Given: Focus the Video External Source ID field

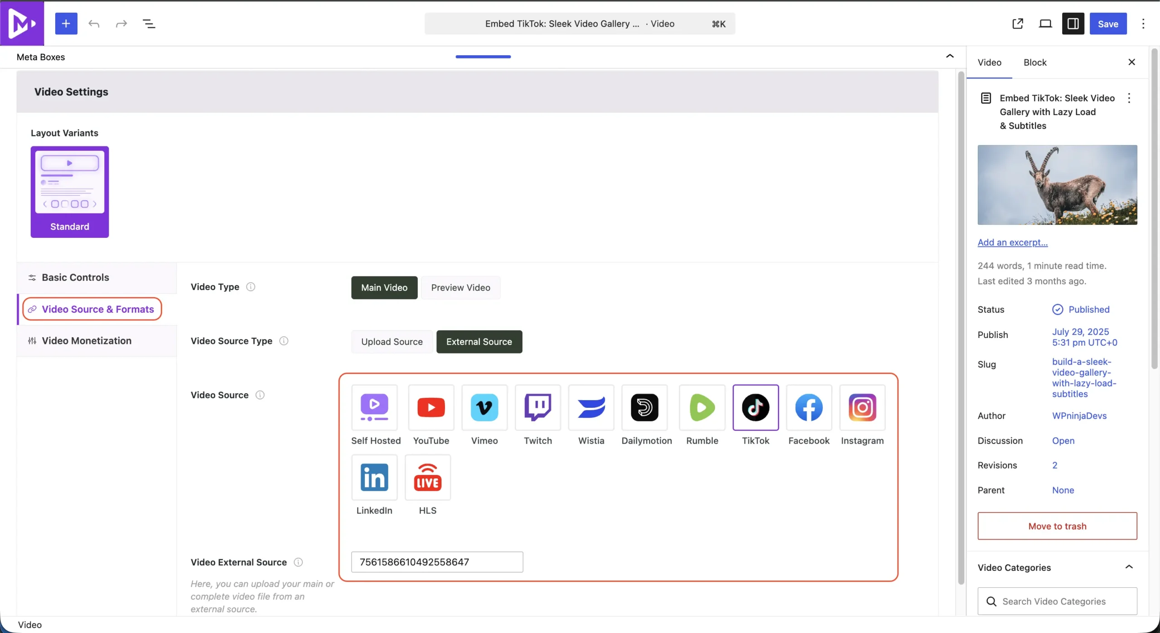Looking at the screenshot, I should point(437,562).
